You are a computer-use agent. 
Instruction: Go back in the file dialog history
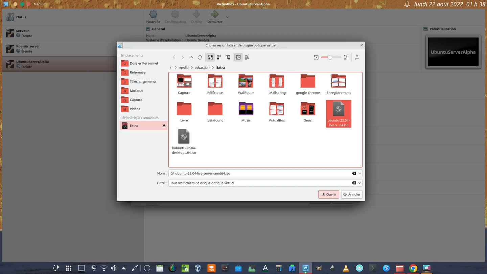click(174, 58)
